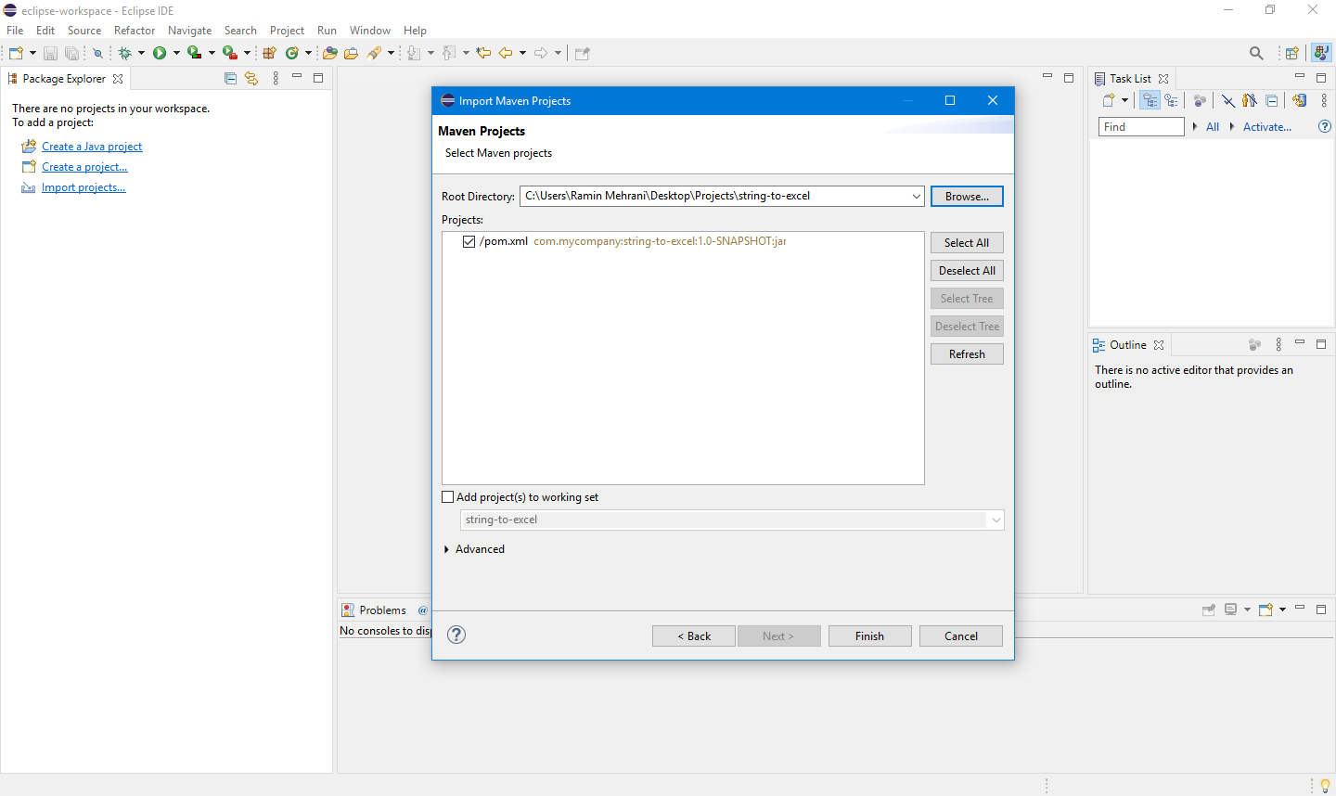1336x796 pixels.
Task: Click the New Task icon in Task List
Action: [1109, 100]
